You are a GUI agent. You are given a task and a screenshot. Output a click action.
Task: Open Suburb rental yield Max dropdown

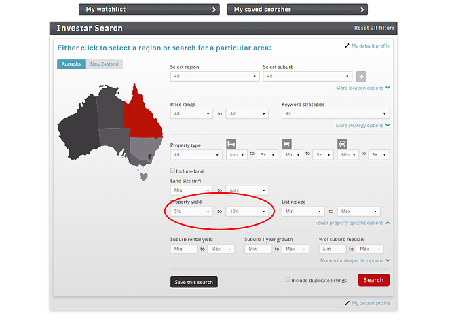(221, 249)
